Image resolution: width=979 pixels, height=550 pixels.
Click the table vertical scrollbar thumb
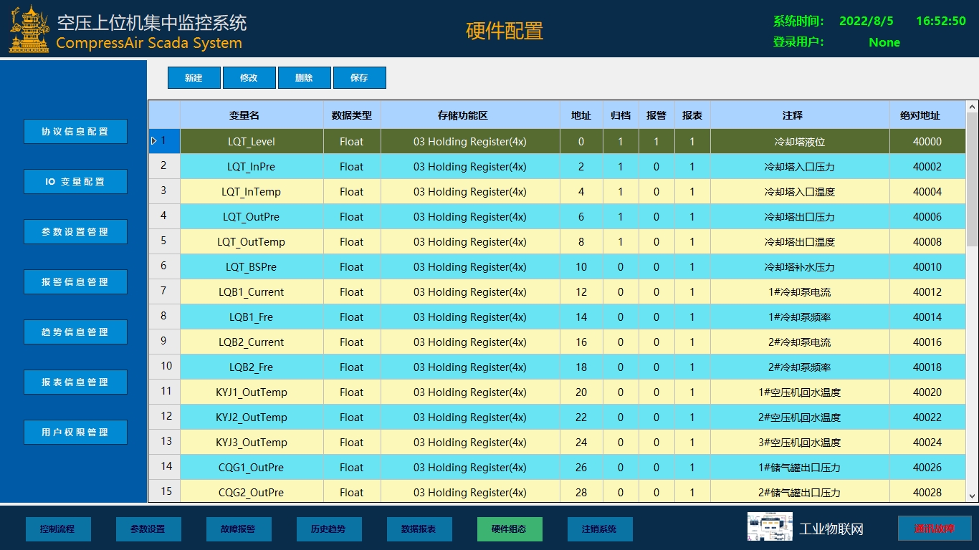point(972,179)
